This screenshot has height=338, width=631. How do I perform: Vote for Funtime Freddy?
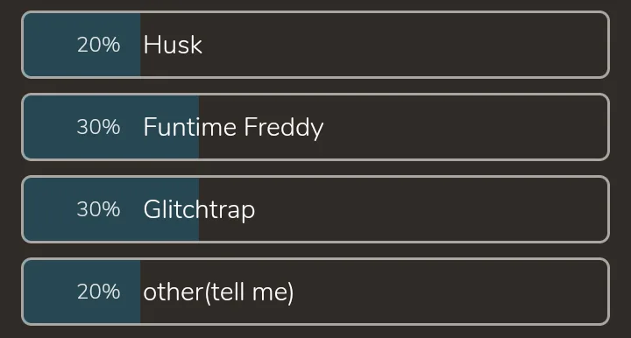[x=315, y=127]
